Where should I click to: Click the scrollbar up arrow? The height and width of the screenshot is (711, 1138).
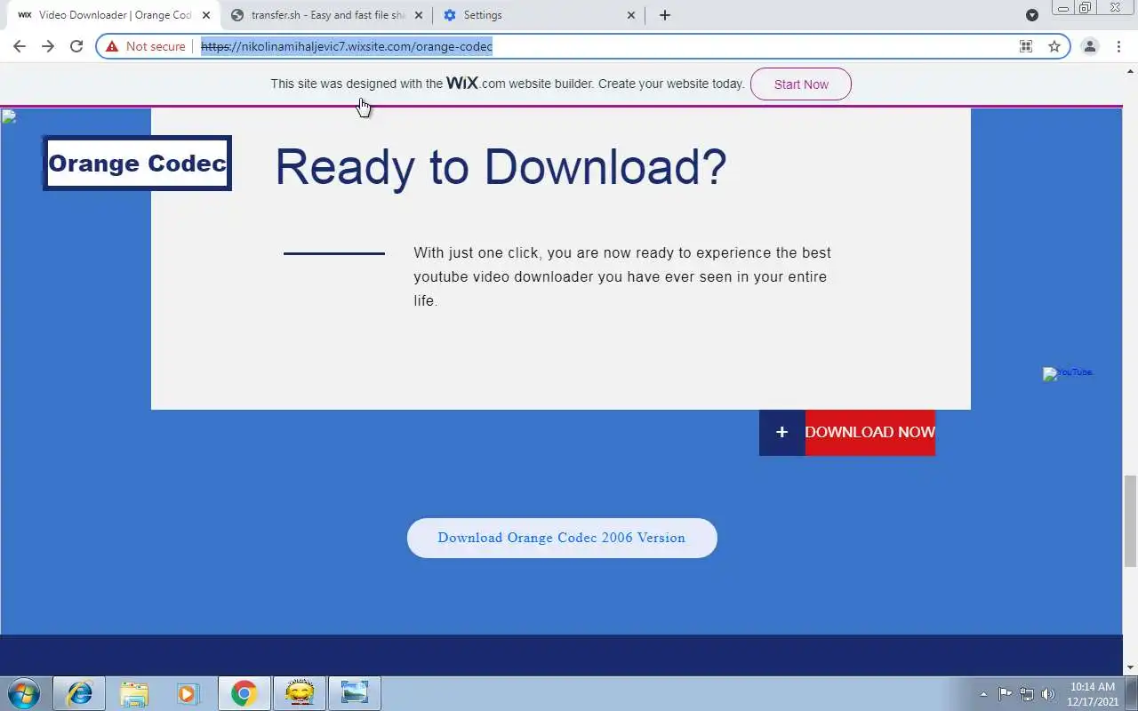[1130, 70]
